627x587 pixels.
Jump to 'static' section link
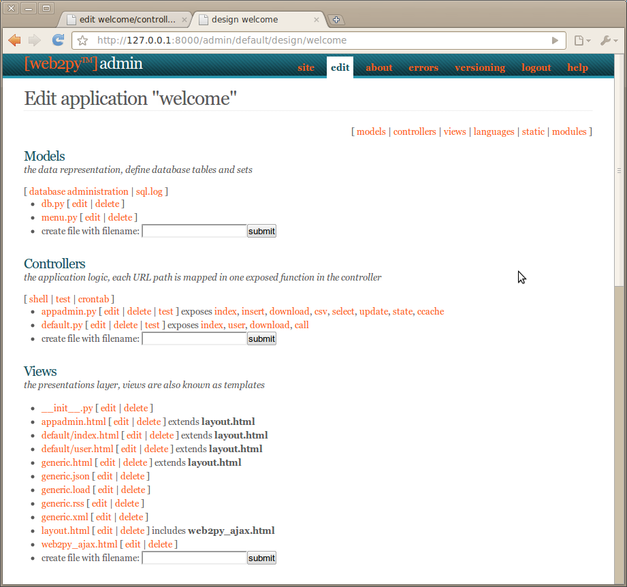(533, 132)
